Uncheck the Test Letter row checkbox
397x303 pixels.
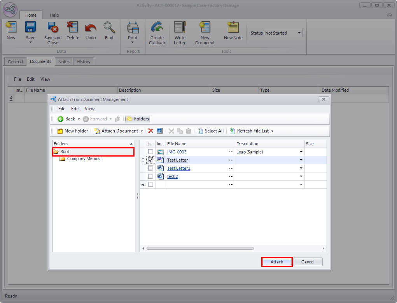[x=150, y=160]
